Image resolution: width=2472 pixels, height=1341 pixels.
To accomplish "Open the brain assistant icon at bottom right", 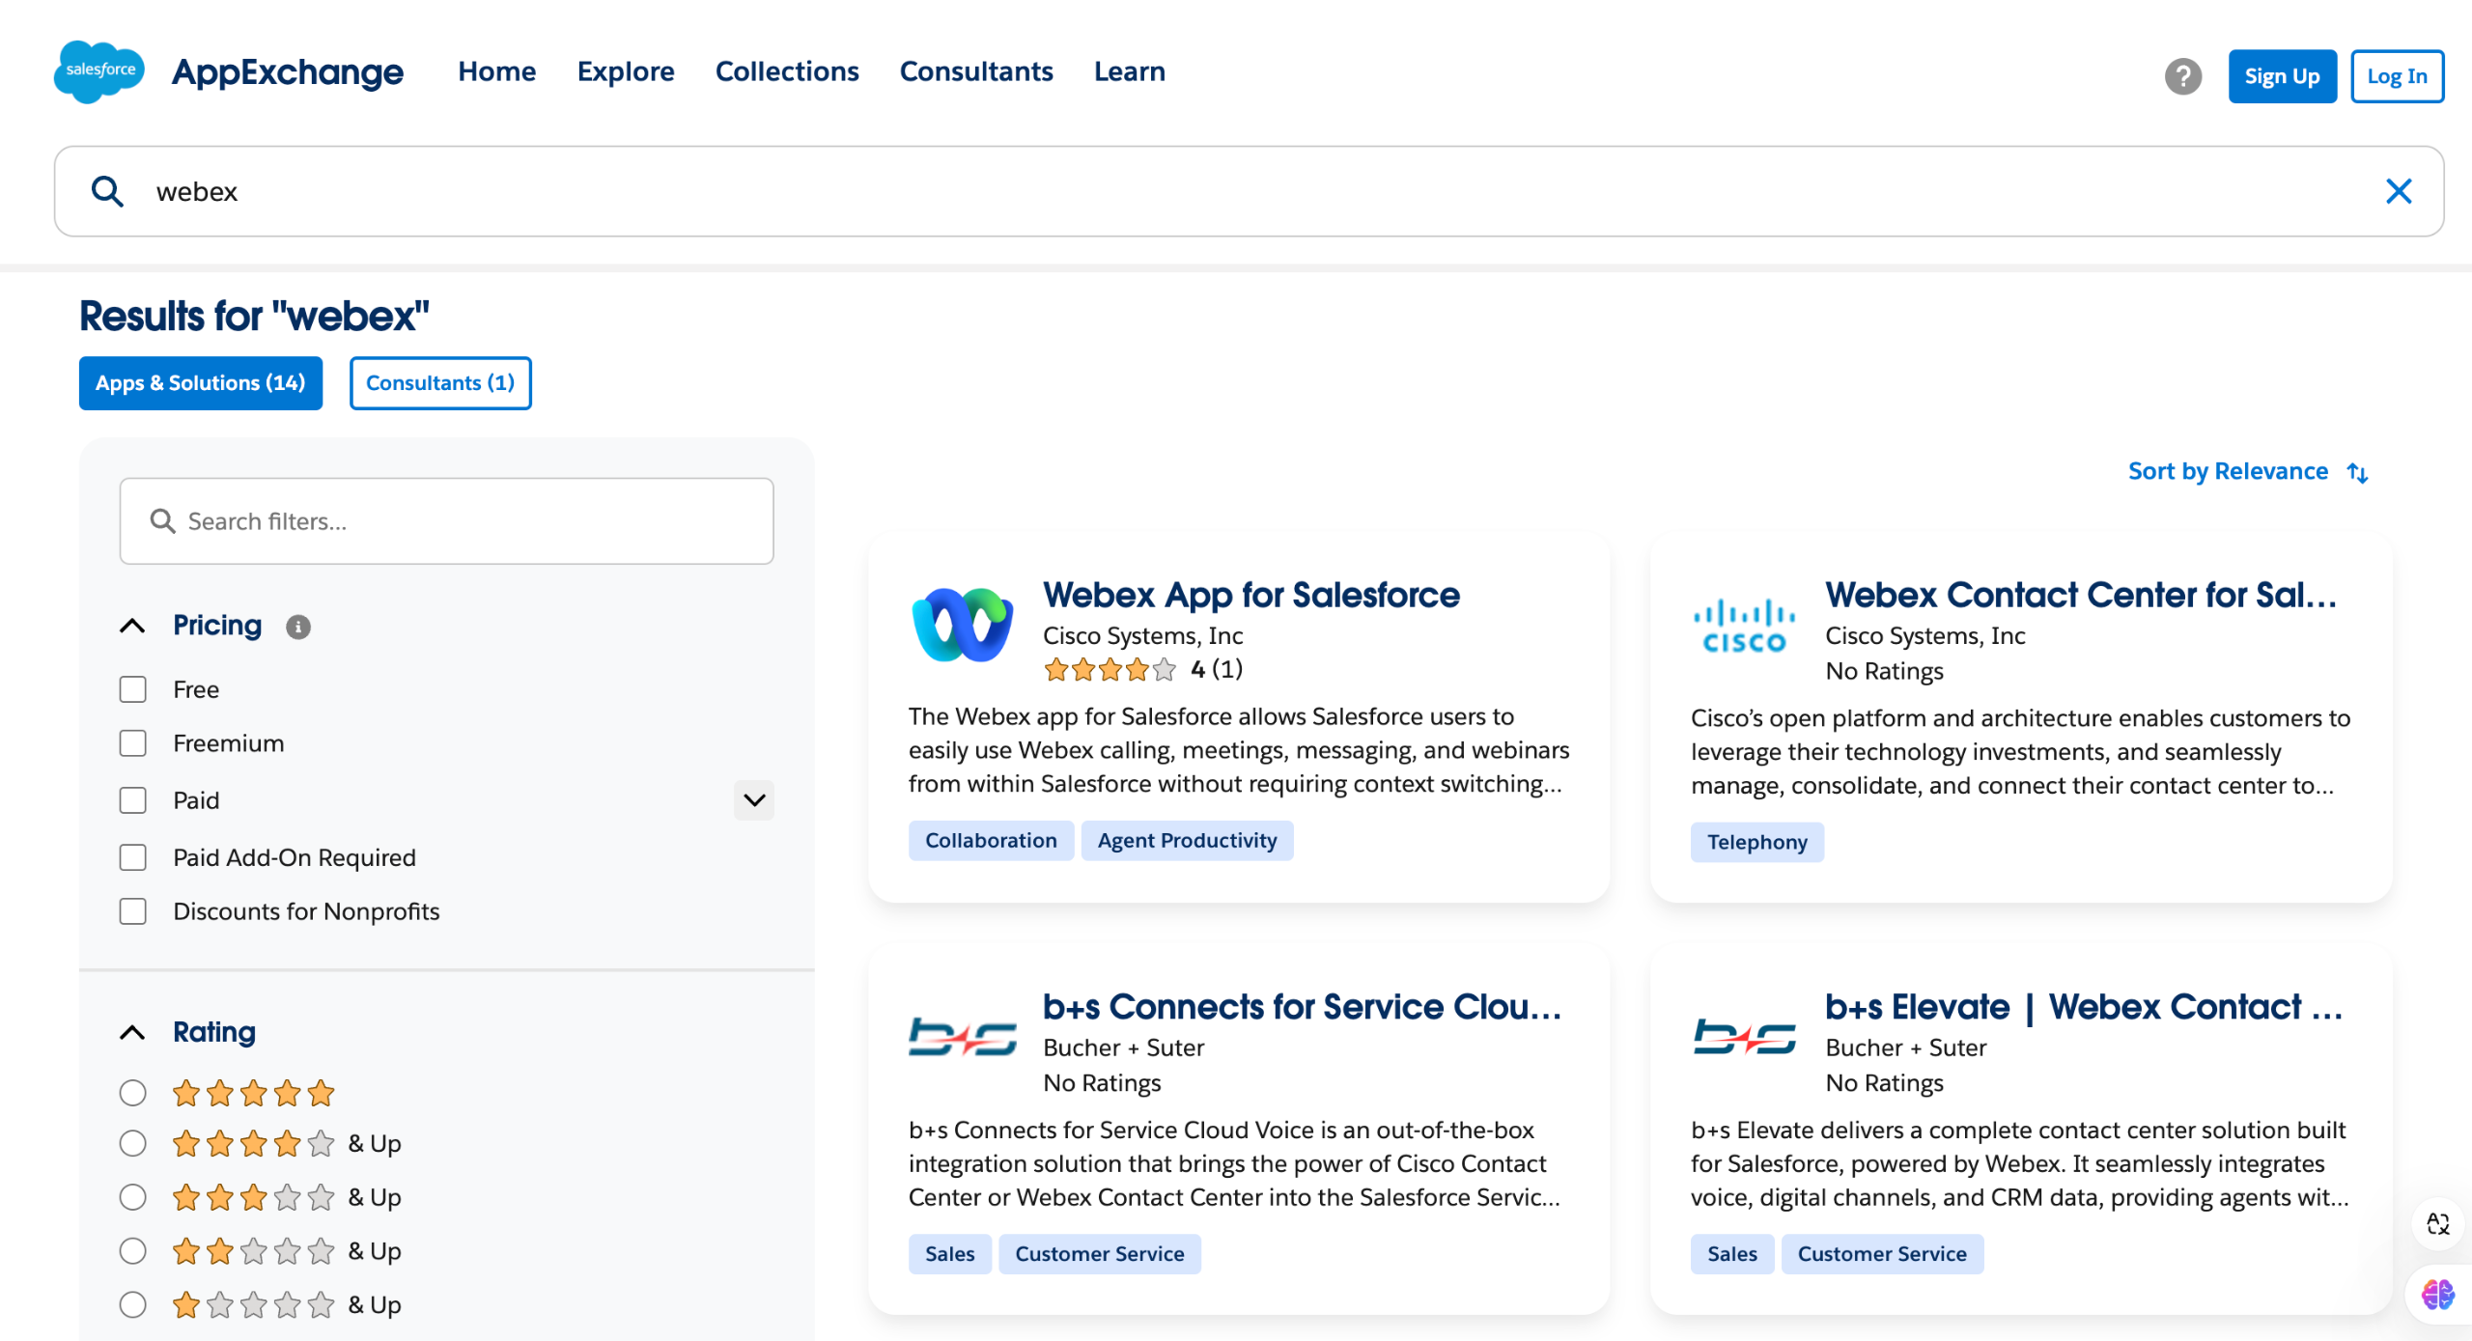I will (2437, 1294).
